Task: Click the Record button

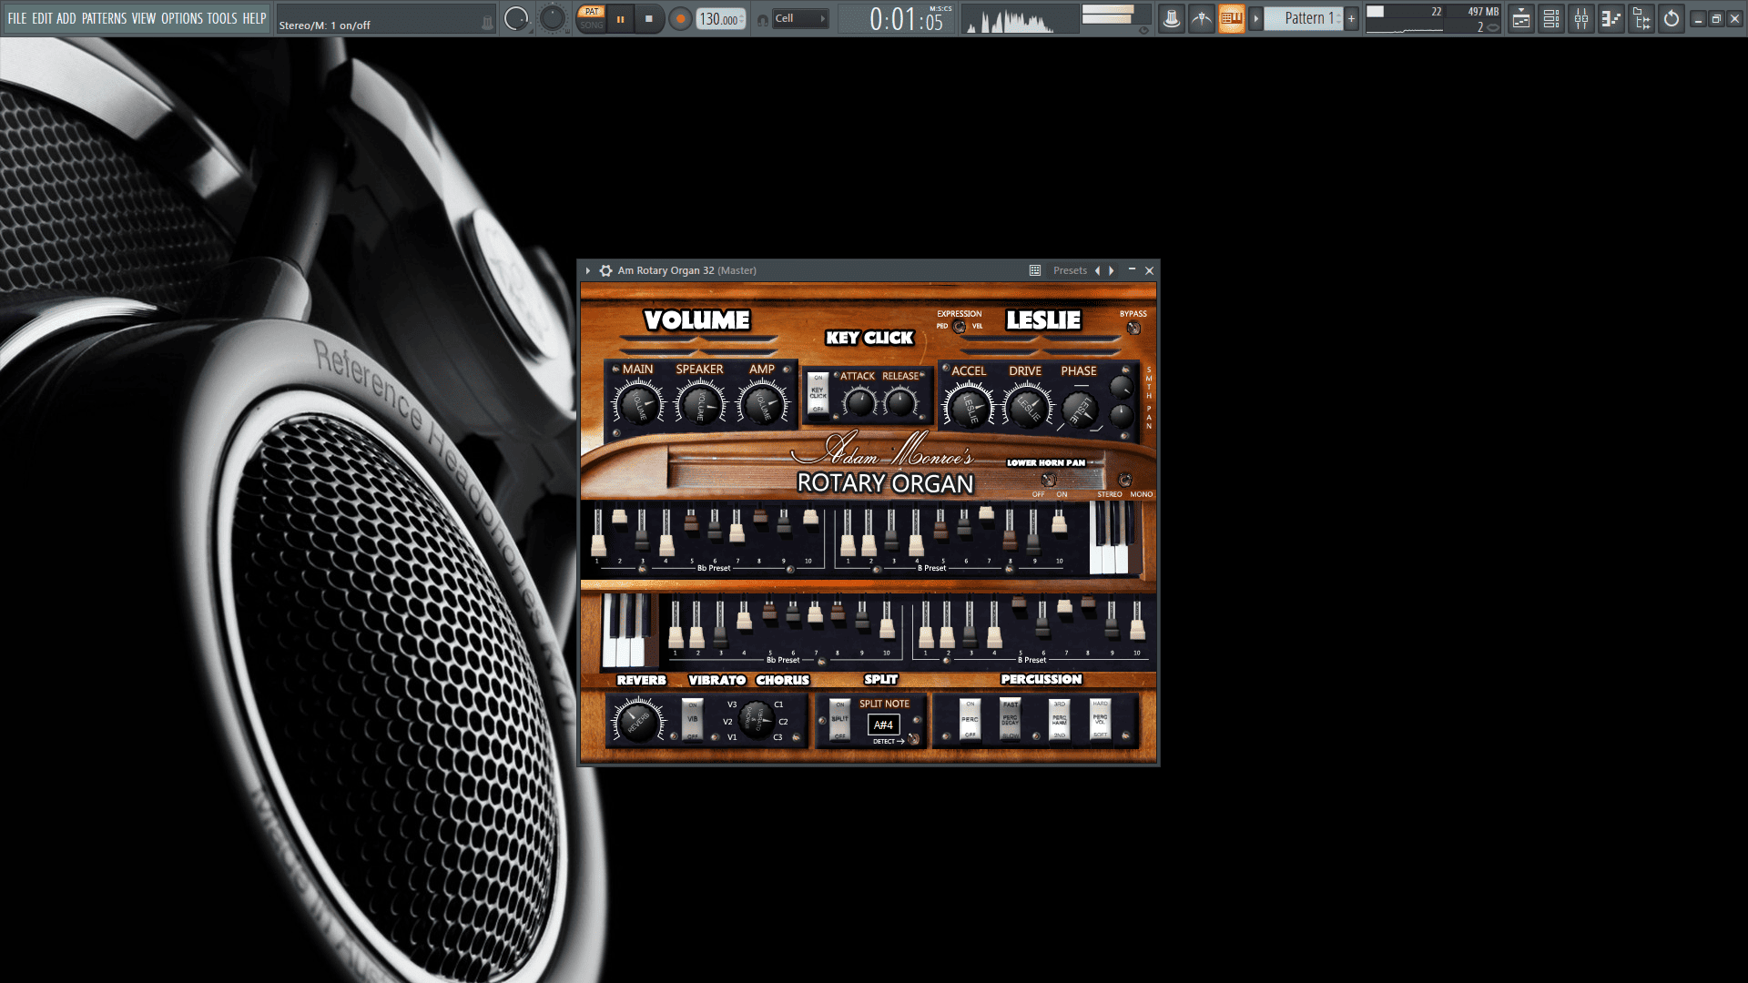Action: point(679,19)
